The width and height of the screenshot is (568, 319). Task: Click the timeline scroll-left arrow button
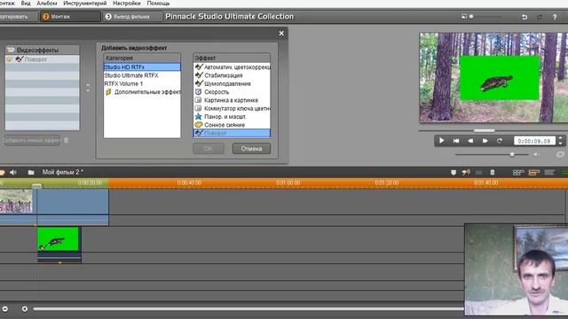25,309
